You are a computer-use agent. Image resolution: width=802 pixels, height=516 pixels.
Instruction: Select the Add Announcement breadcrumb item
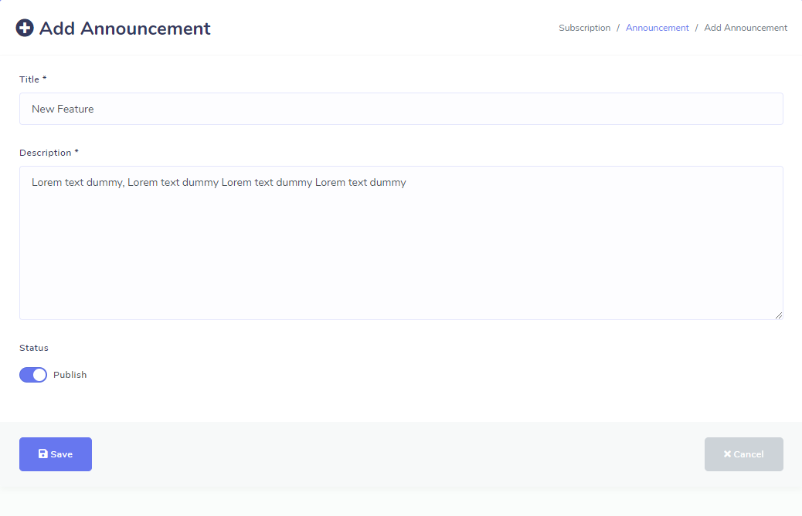tap(746, 28)
